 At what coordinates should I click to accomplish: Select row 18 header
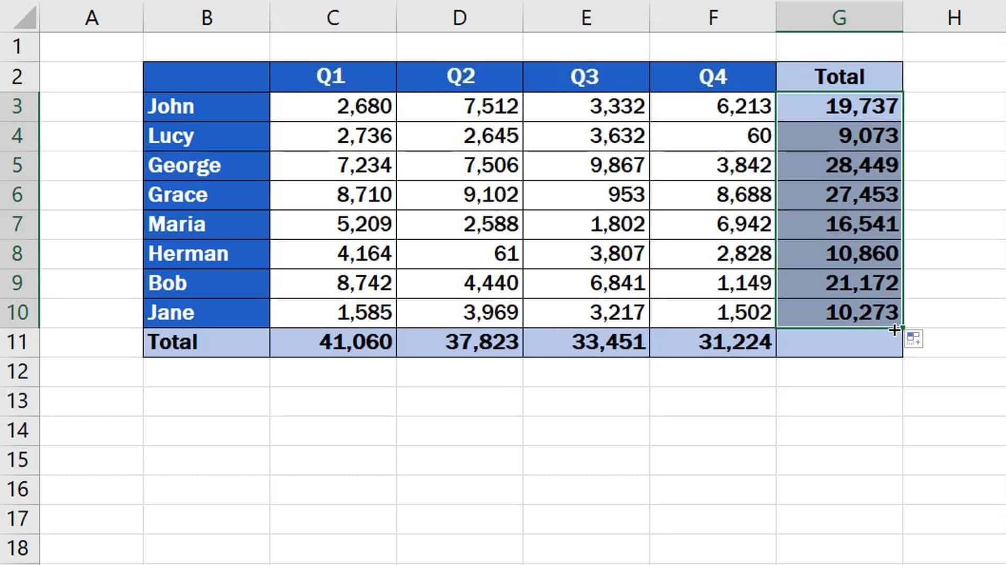click(x=18, y=548)
